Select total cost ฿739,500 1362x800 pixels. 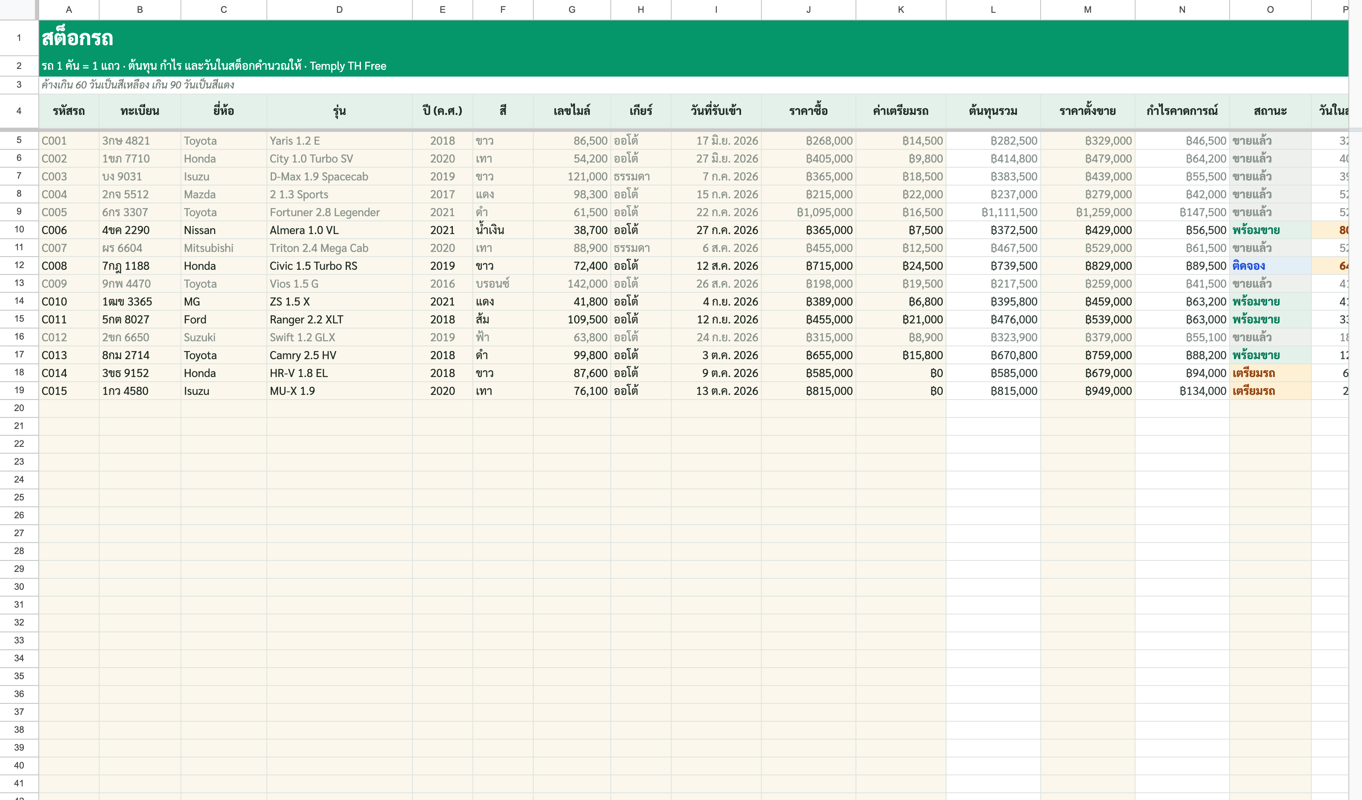993,266
